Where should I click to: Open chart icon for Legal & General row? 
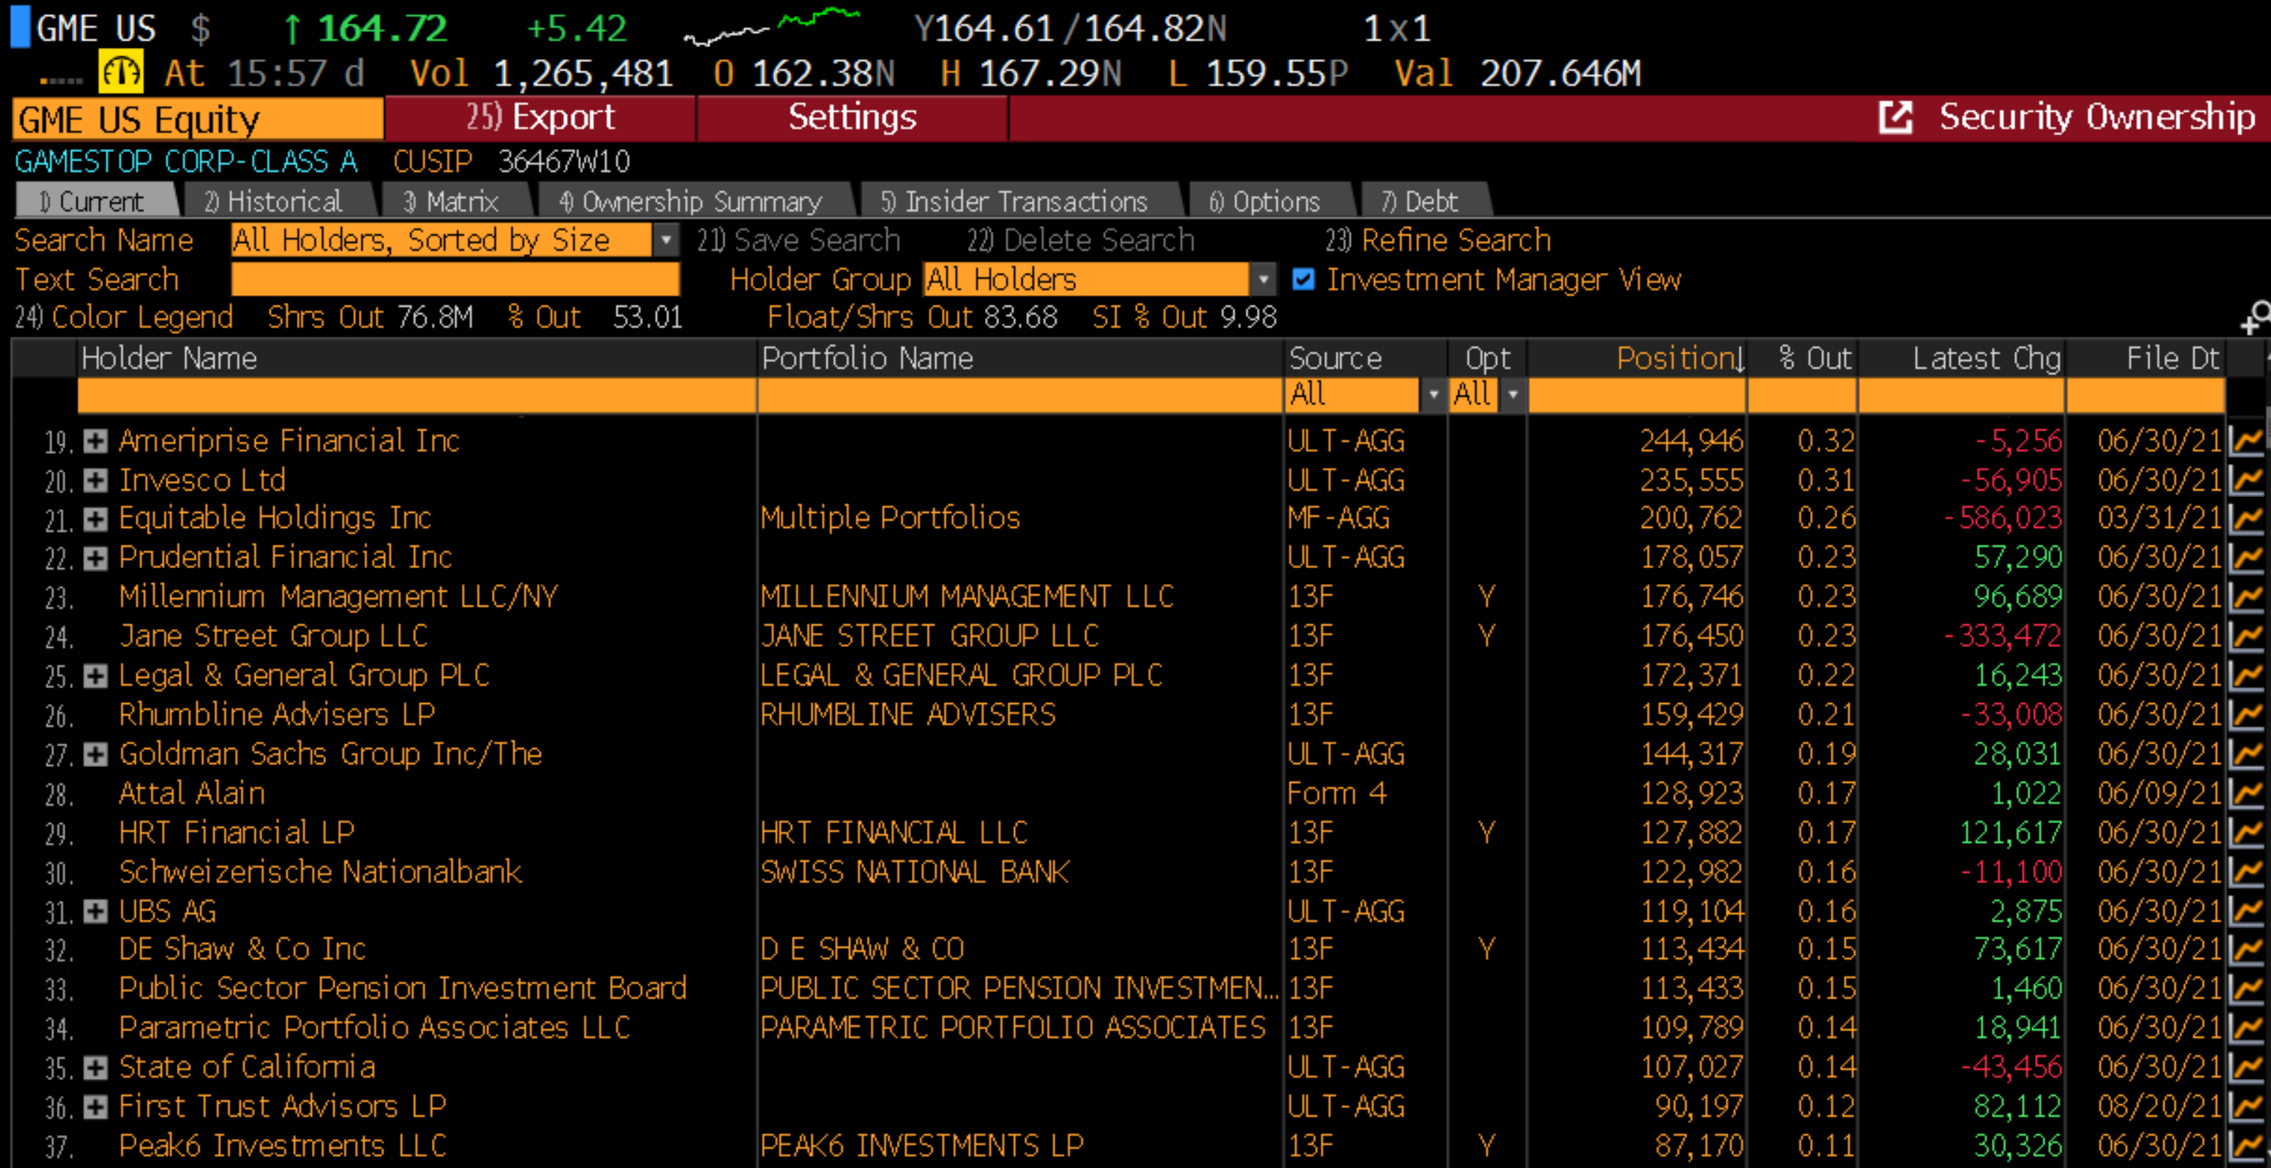[x=2246, y=675]
